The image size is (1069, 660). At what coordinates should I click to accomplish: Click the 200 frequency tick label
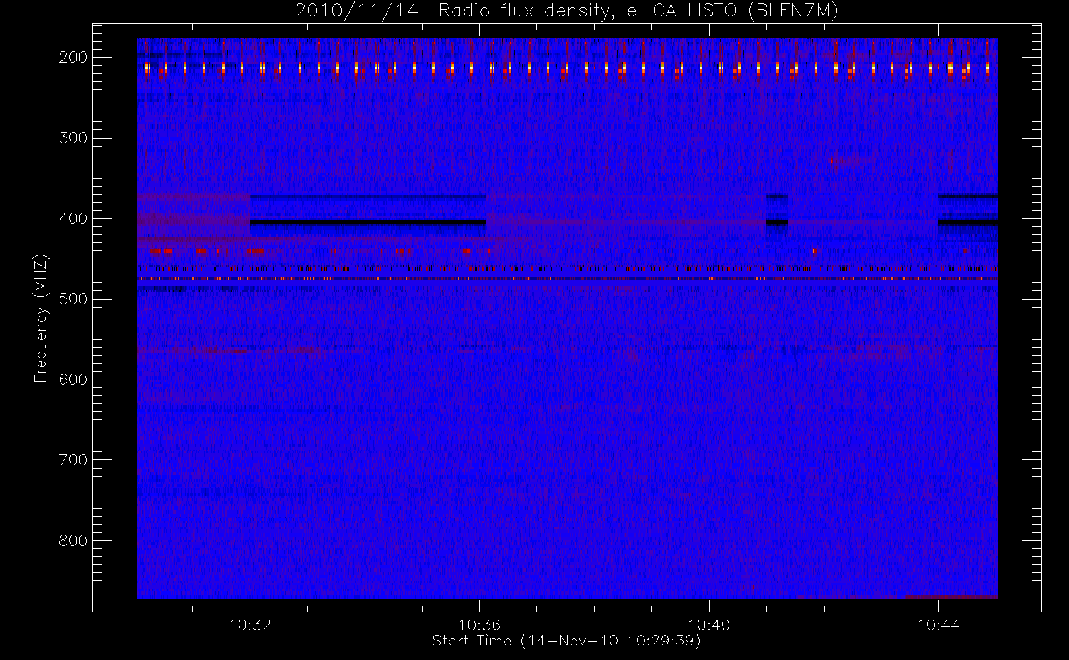tap(73, 57)
